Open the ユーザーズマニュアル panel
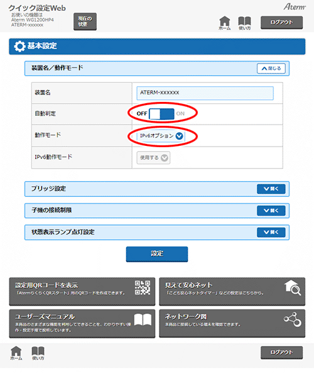314x373 pixels. pos(82,323)
